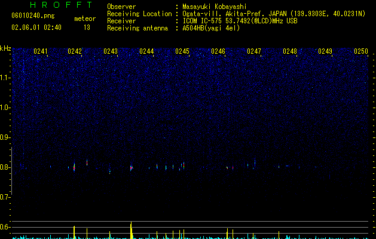The width and height of the screenshot is (376, 239).
Task: Click the 1.0 kHz axis label
Action: point(5,108)
